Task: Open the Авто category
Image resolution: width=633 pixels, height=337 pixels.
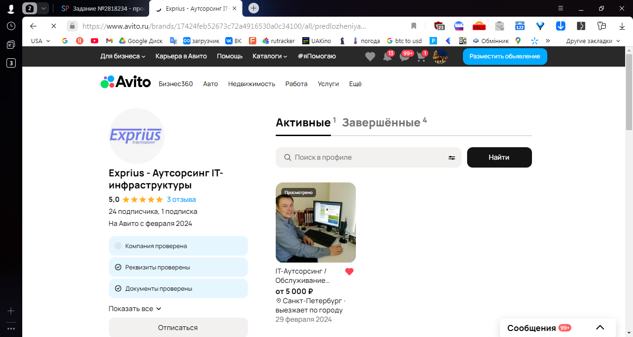Action: point(210,84)
